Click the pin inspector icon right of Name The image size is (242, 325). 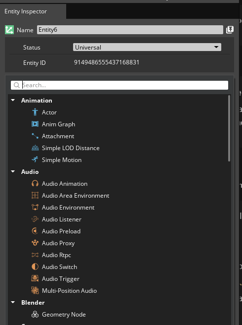(230, 30)
